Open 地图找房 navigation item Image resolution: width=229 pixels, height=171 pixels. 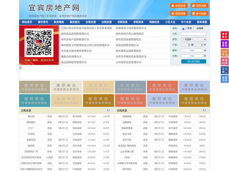(154, 22)
